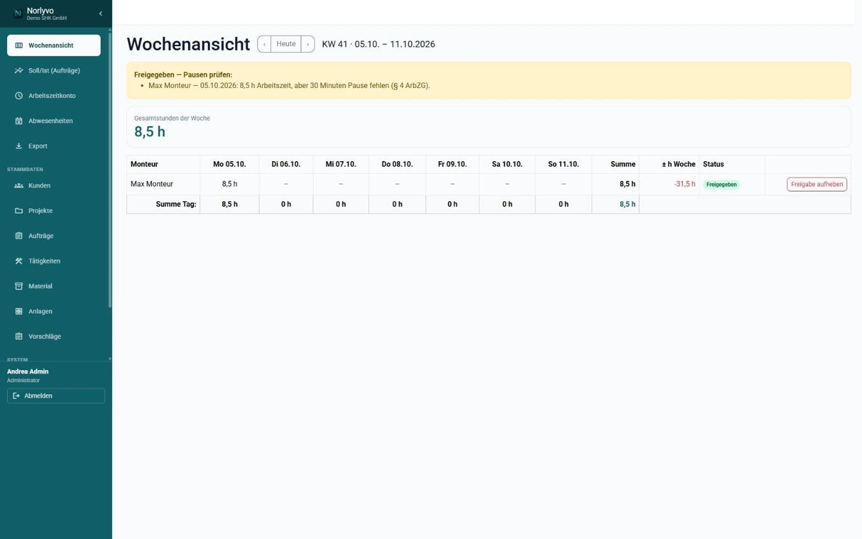Click the Andrea Admin user name

(28, 371)
